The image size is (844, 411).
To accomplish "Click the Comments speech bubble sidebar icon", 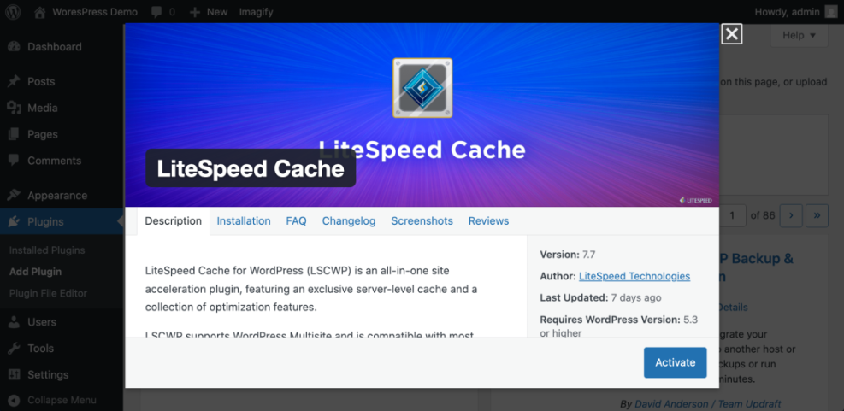I will click(x=15, y=161).
